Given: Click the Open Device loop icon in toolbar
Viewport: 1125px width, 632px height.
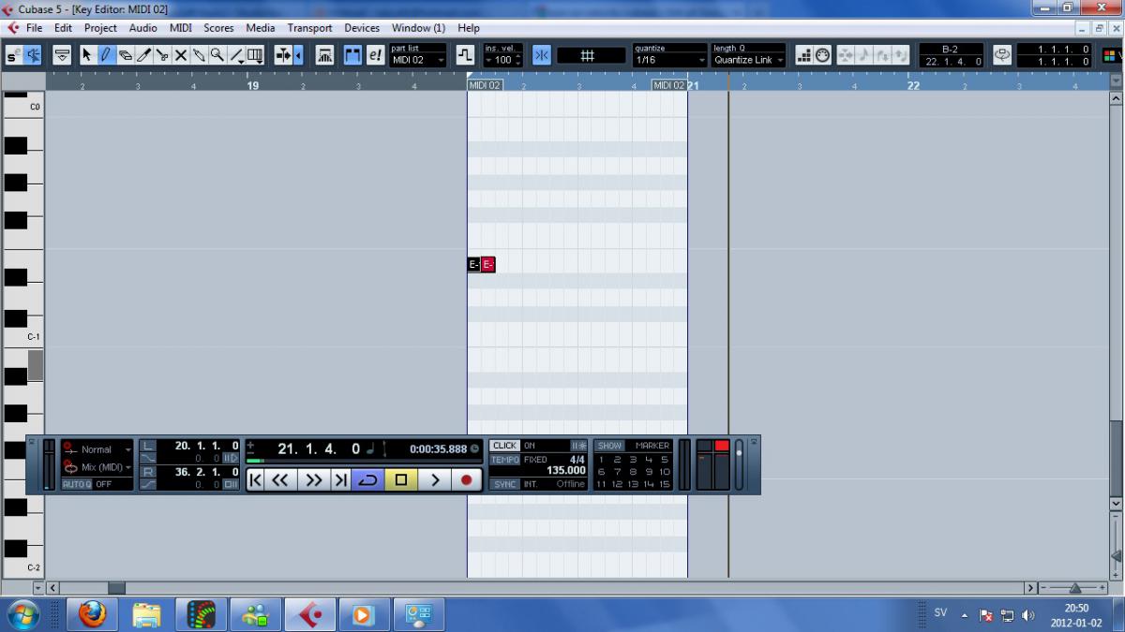Looking at the screenshot, I should click(1002, 55).
